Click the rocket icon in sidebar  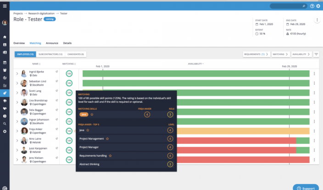click(5, 93)
